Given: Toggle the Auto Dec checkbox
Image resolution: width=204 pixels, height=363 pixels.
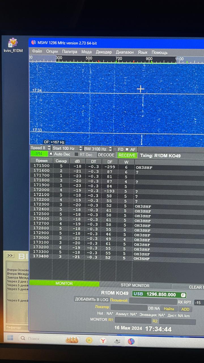Looking at the screenshot, I should 51,154.
